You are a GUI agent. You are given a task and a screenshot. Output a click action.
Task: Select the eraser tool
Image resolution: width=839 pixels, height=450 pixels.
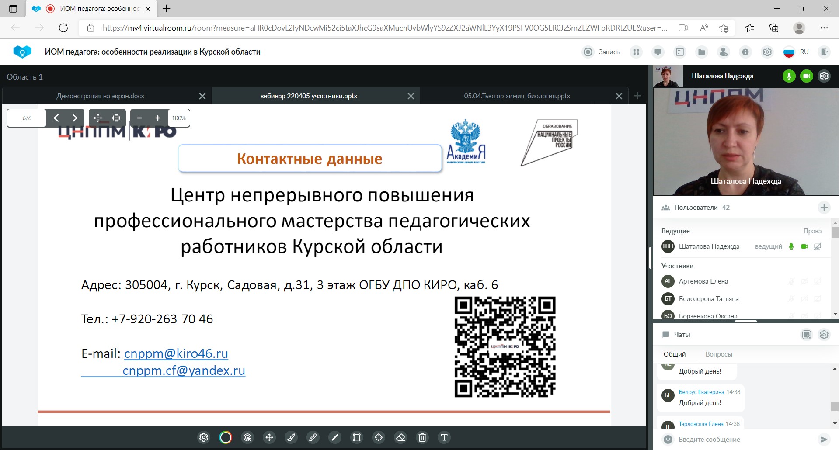pos(400,437)
